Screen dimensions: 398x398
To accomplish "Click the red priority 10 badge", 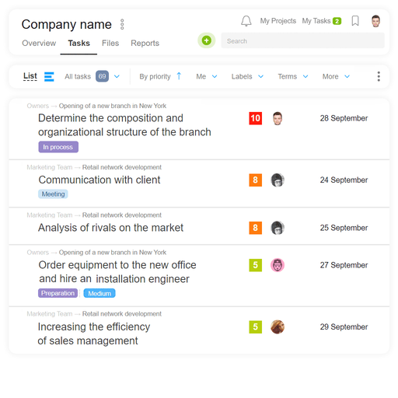I will 256,118.
